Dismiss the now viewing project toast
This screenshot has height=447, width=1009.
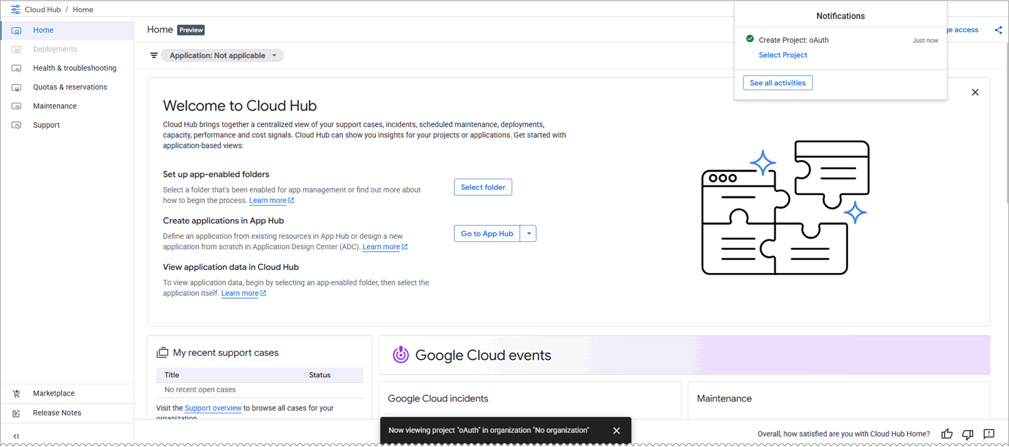[616, 431]
